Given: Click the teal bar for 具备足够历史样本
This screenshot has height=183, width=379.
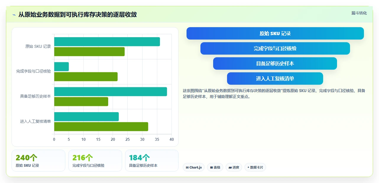Looking at the screenshot, I should point(111,91).
